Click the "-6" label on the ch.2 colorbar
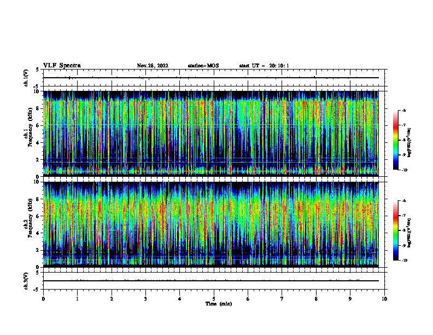 coord(403,201)
